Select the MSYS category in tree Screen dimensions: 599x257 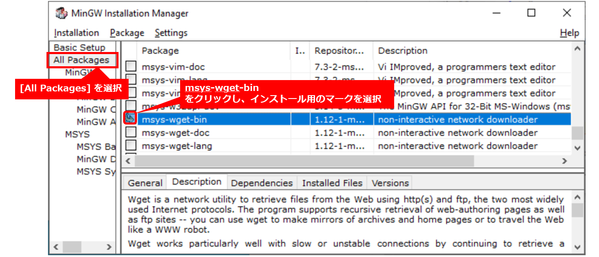coord(77,134)
